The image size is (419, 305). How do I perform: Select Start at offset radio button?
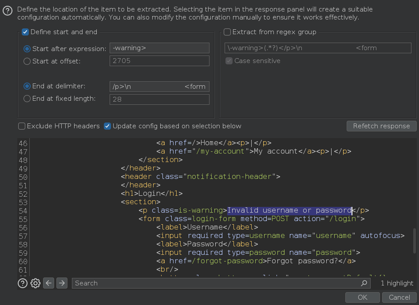click(x=27, y=61)
